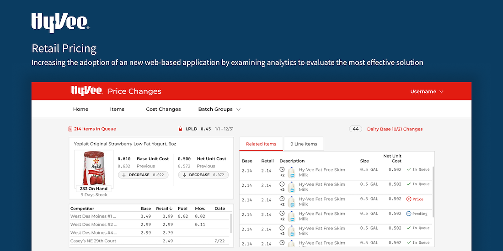Click the LPLD 0.45 label
The image size is (503, 251).
pyautogui.click(x=198, y=129)
